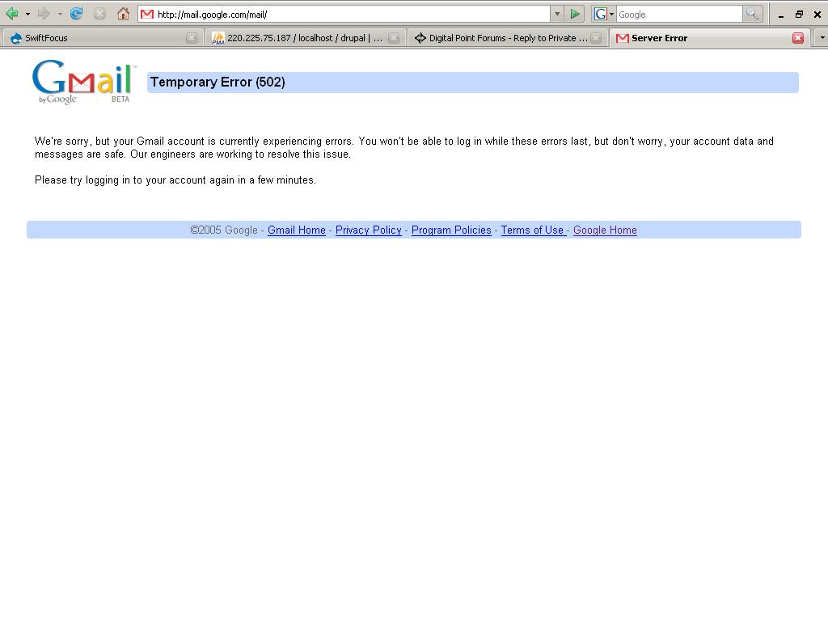Click the Stop loading icon
The image size is (828, 621).
[99, 14]
